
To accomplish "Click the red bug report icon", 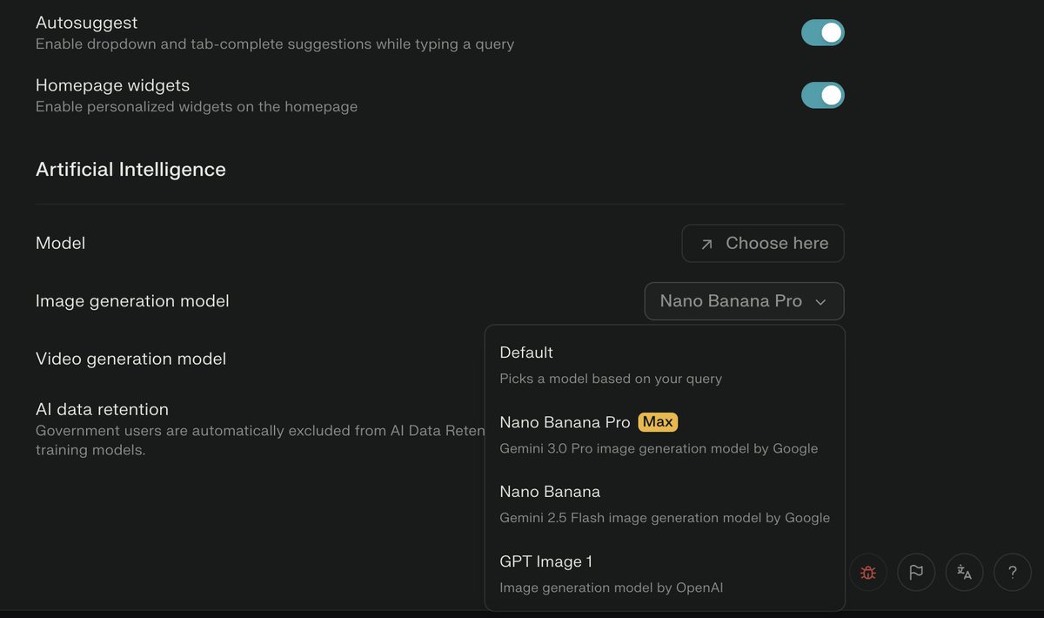I will click(x=868, y=573).
